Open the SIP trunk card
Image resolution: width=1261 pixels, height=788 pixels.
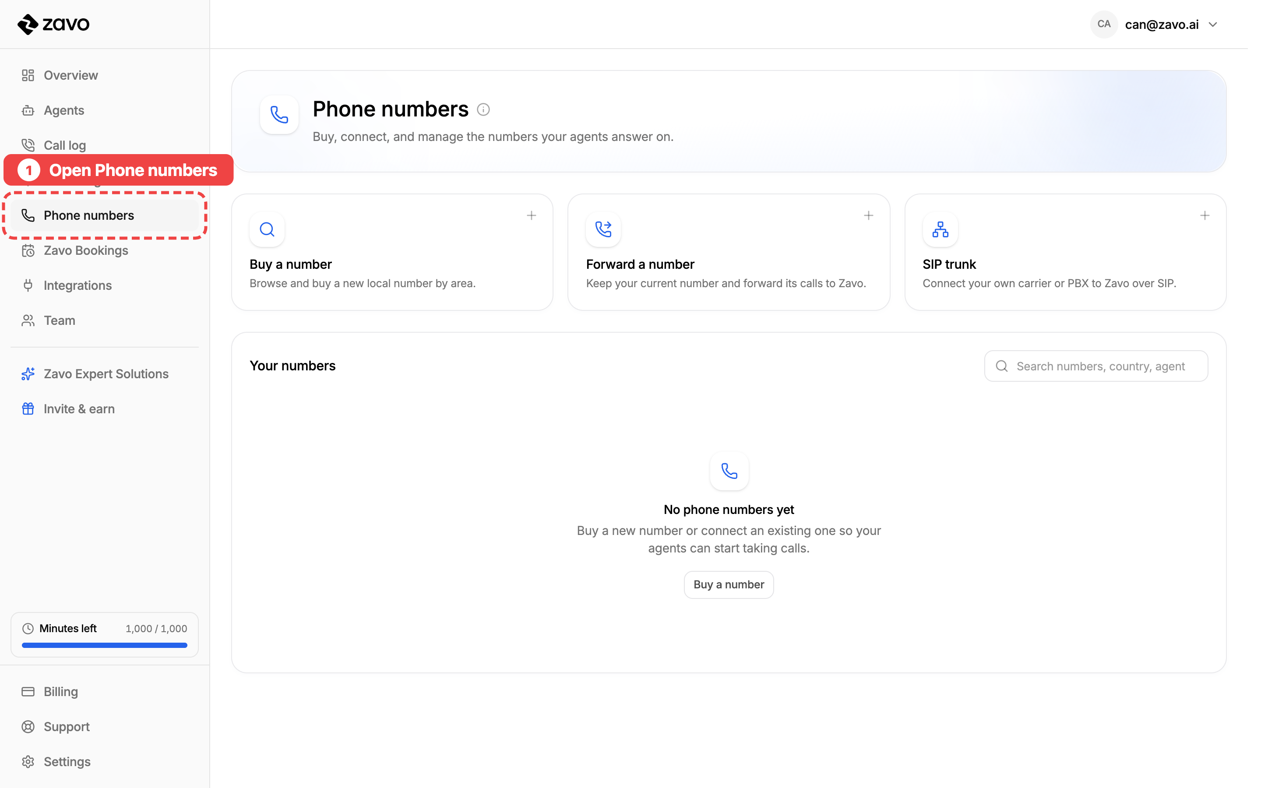pos(1065,252)
